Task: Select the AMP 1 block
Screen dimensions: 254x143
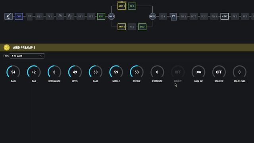Action: tap(122, 6)
